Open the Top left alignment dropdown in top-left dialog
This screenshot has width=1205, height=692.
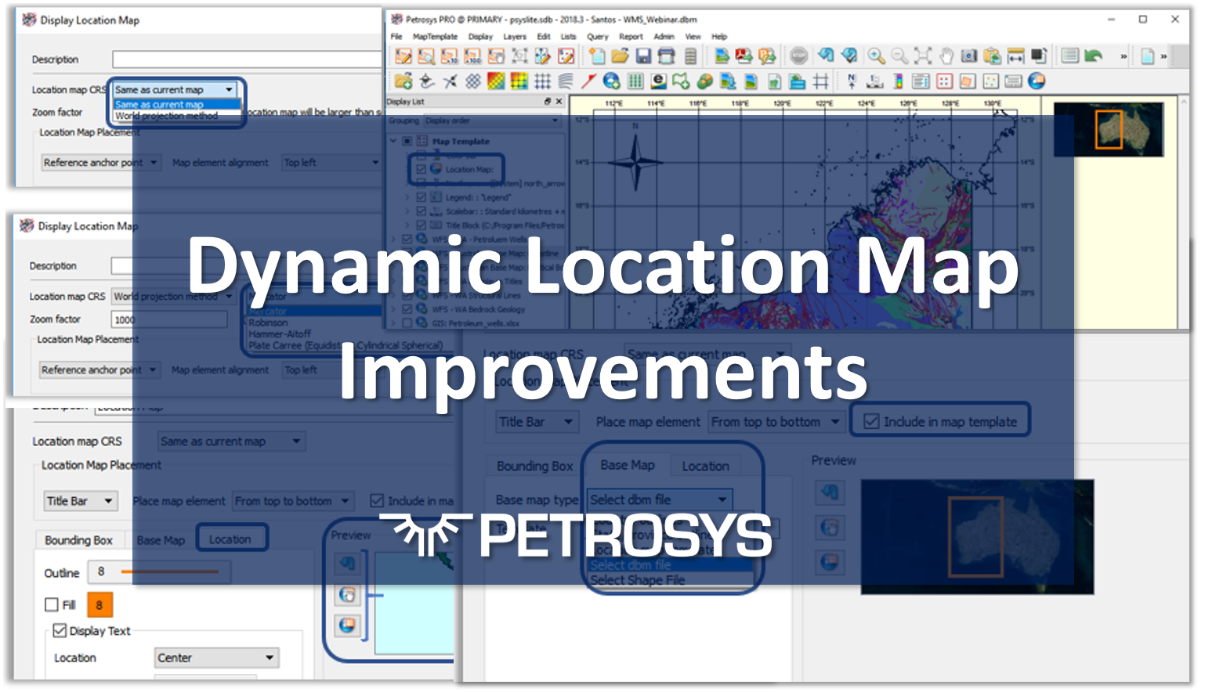click(x=331, y=162)
